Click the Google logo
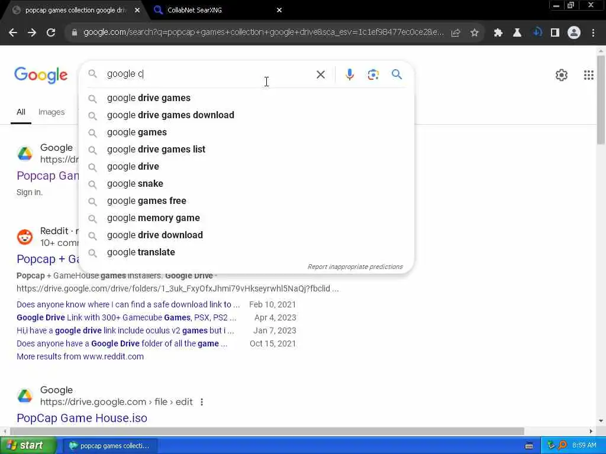 point(41,75)
